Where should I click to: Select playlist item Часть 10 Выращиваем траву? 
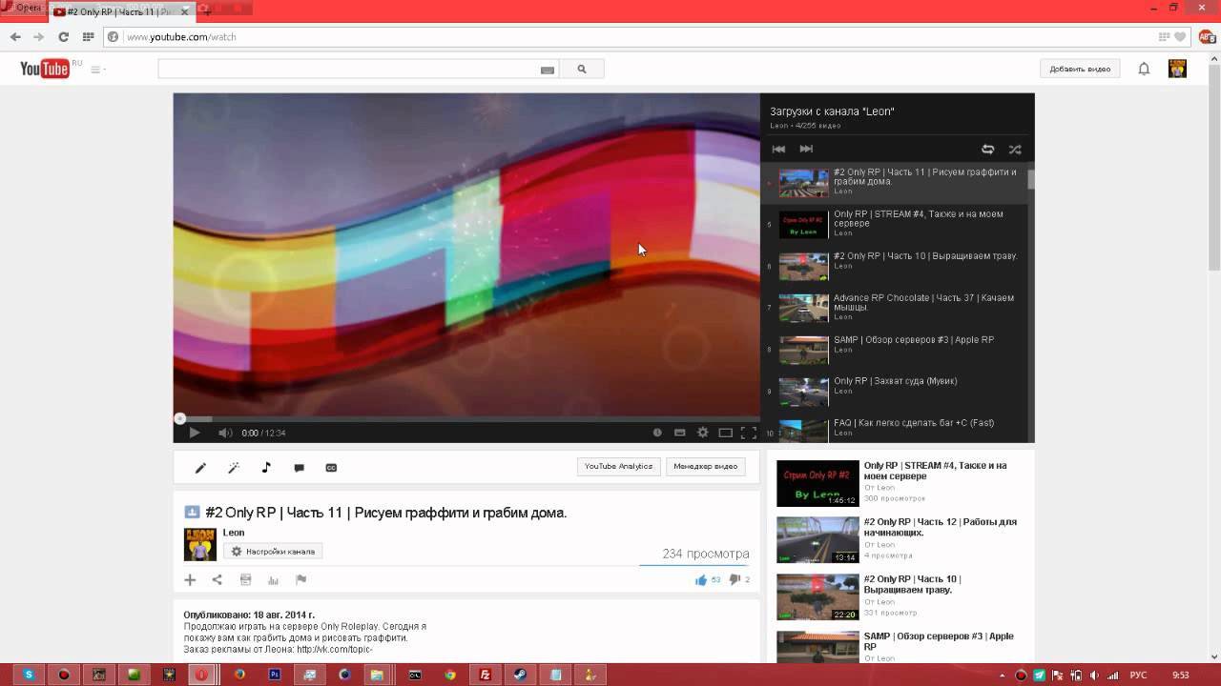(x=895, y=265)
